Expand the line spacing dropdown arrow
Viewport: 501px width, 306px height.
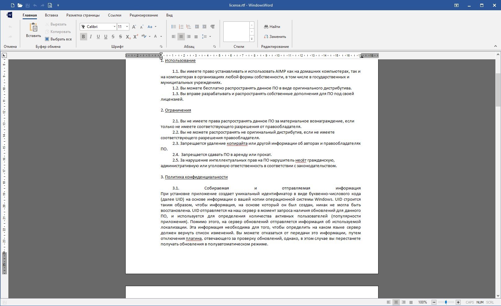pyautogui.click(x=210, y=37)
